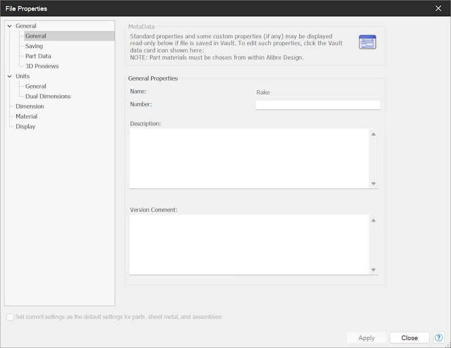
Task: Click inside the Description text area
Action: tap(249, 158)
